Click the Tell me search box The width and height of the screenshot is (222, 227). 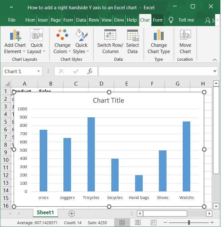[186, 20]
